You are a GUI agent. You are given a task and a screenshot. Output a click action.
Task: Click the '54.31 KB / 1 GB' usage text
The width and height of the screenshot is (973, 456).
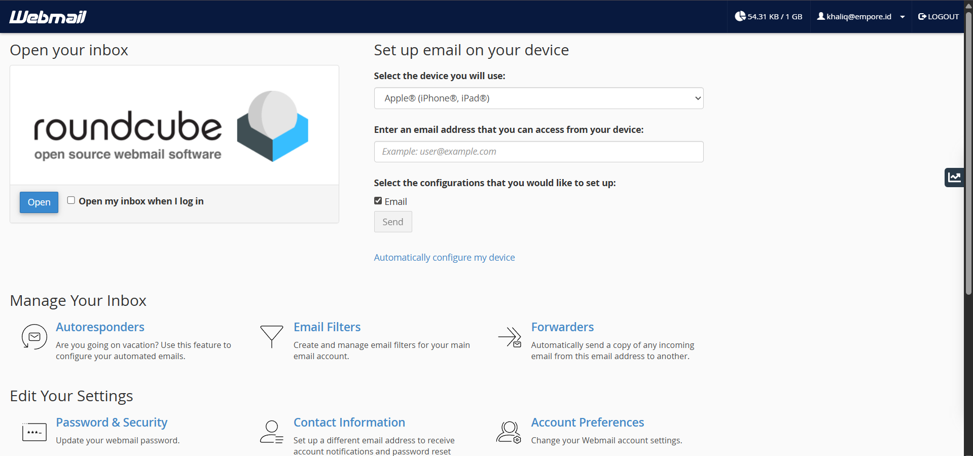(775, 17)
